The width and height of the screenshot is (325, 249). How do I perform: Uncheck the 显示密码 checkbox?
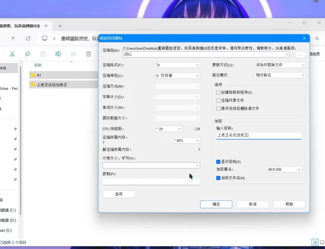click(219, 162)
